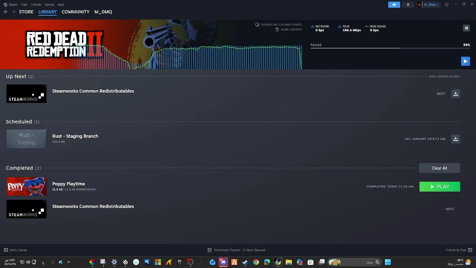Click the taskbar search box

pos(354,262)
